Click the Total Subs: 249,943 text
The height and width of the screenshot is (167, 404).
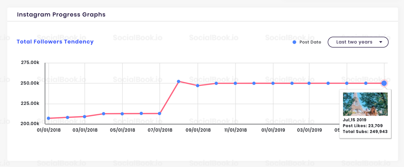click(365, 132)
